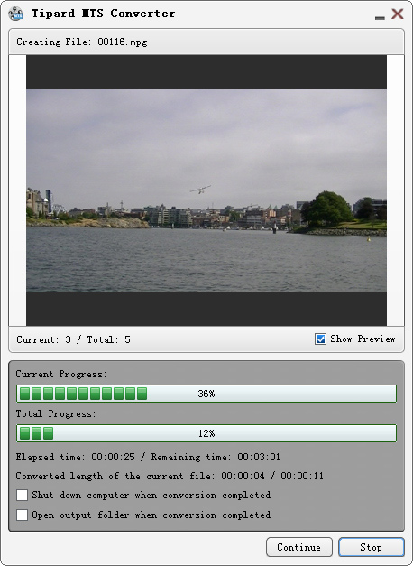Click the Creating File 00116.mpg header
Screen dimensions: 413x566
click(x=82, y=42)
